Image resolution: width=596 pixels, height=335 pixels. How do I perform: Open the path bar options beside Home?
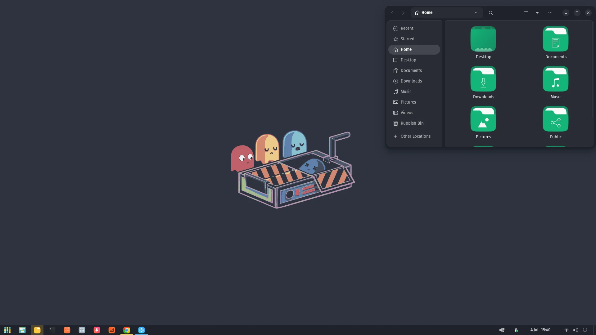click(x=477, y=13)
